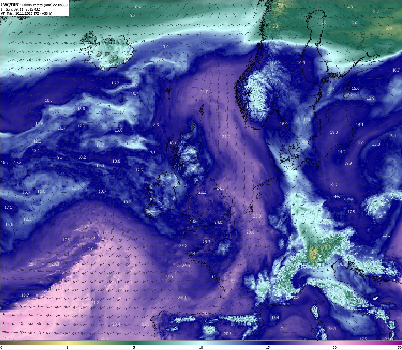Click the 24.6 value label

coord(205,313)
